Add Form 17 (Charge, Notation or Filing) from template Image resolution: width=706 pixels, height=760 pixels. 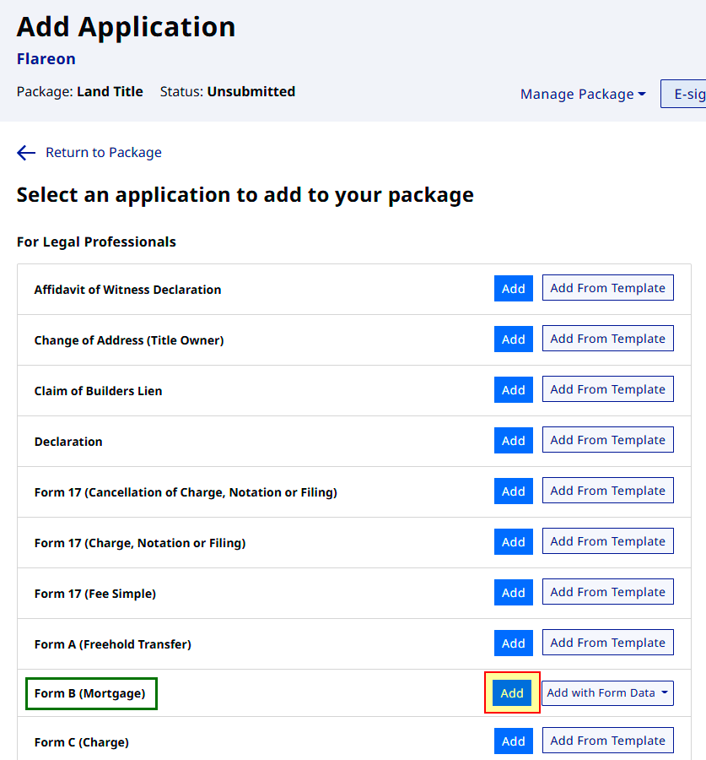pyautogui.click(x=607, y=541)
